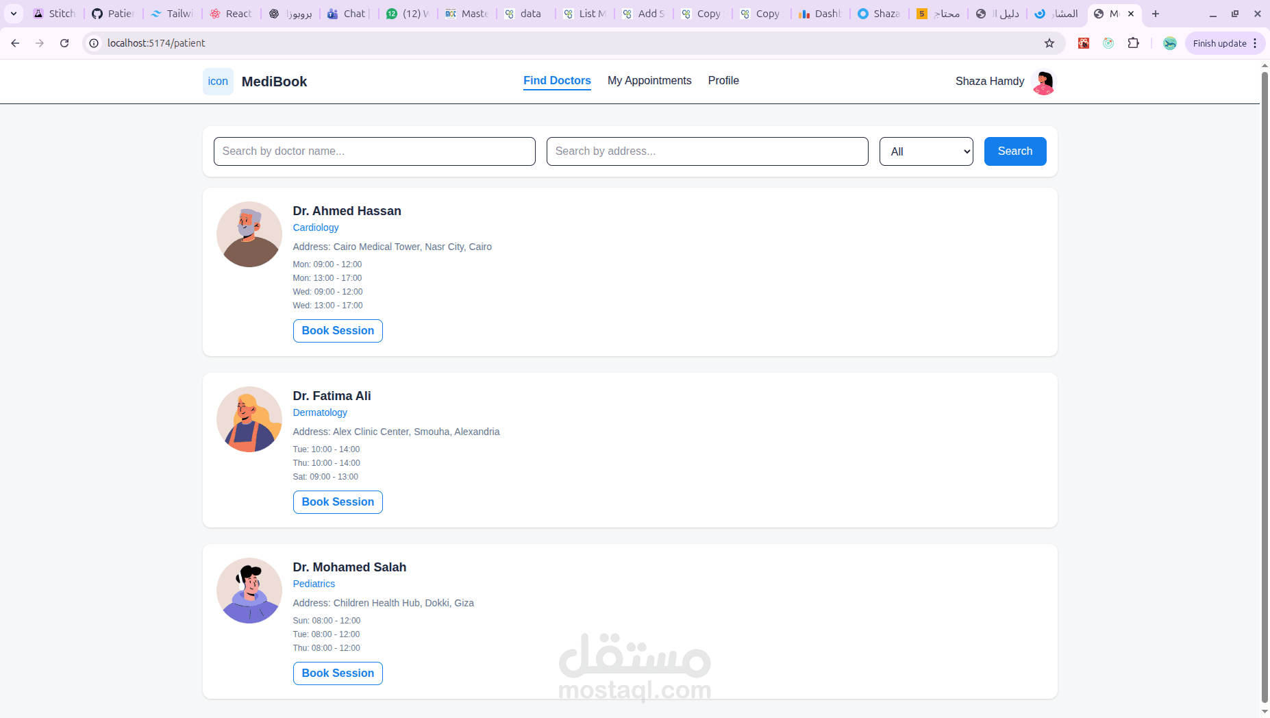Image resolution: width=1270 pixels, height=718 pixels.
Task: Click the Cairo Medical Tower address text
Action: [x=393, y=247]
